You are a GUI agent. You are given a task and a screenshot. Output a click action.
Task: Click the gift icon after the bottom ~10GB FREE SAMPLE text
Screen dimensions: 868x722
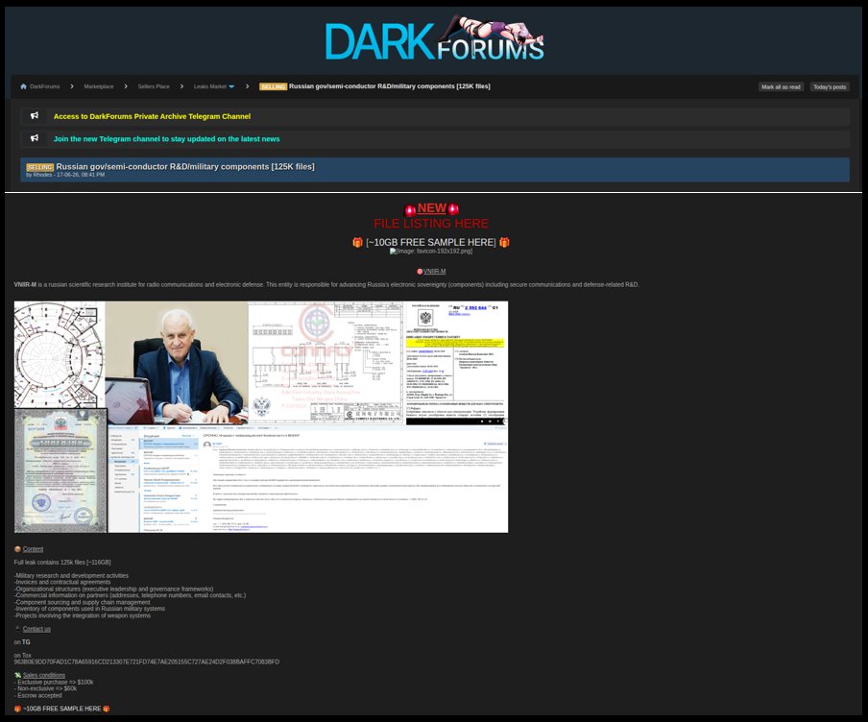click(x=107, y=709)
